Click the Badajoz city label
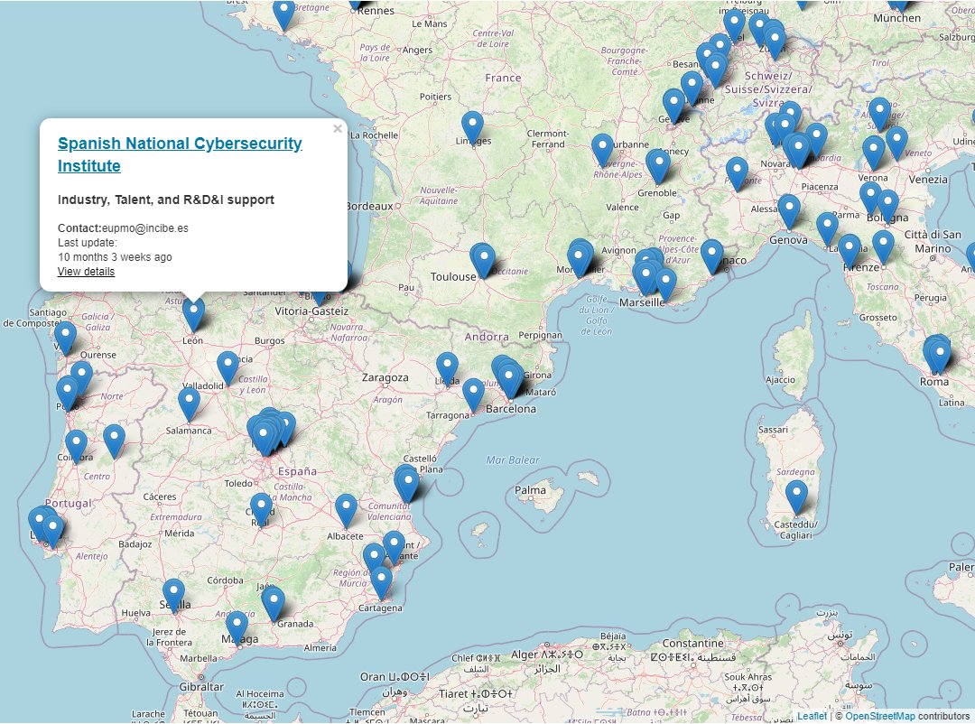This screenshot has height=724, width=975. tap(135, 544)
